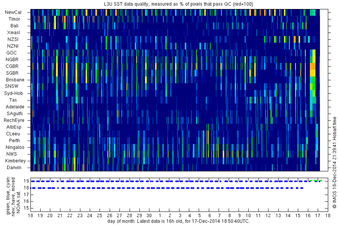
Task: Click the IMOS copyright timestamp text
Action: pyautogui.click(x=335, y=162)
